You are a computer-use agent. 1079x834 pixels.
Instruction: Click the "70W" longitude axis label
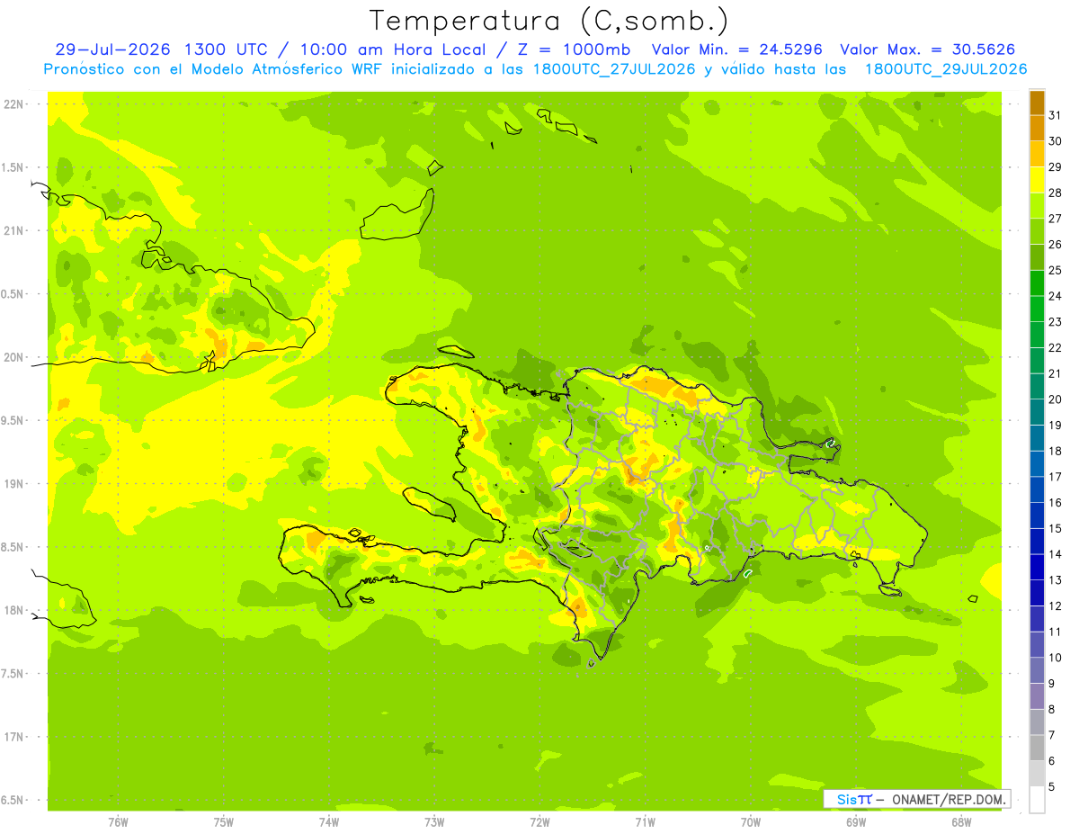click(751, 822)
